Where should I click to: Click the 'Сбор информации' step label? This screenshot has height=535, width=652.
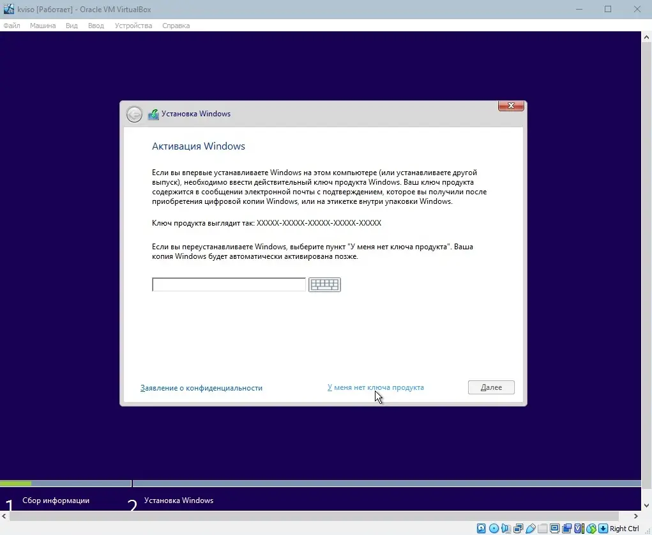tap(56, 500)
